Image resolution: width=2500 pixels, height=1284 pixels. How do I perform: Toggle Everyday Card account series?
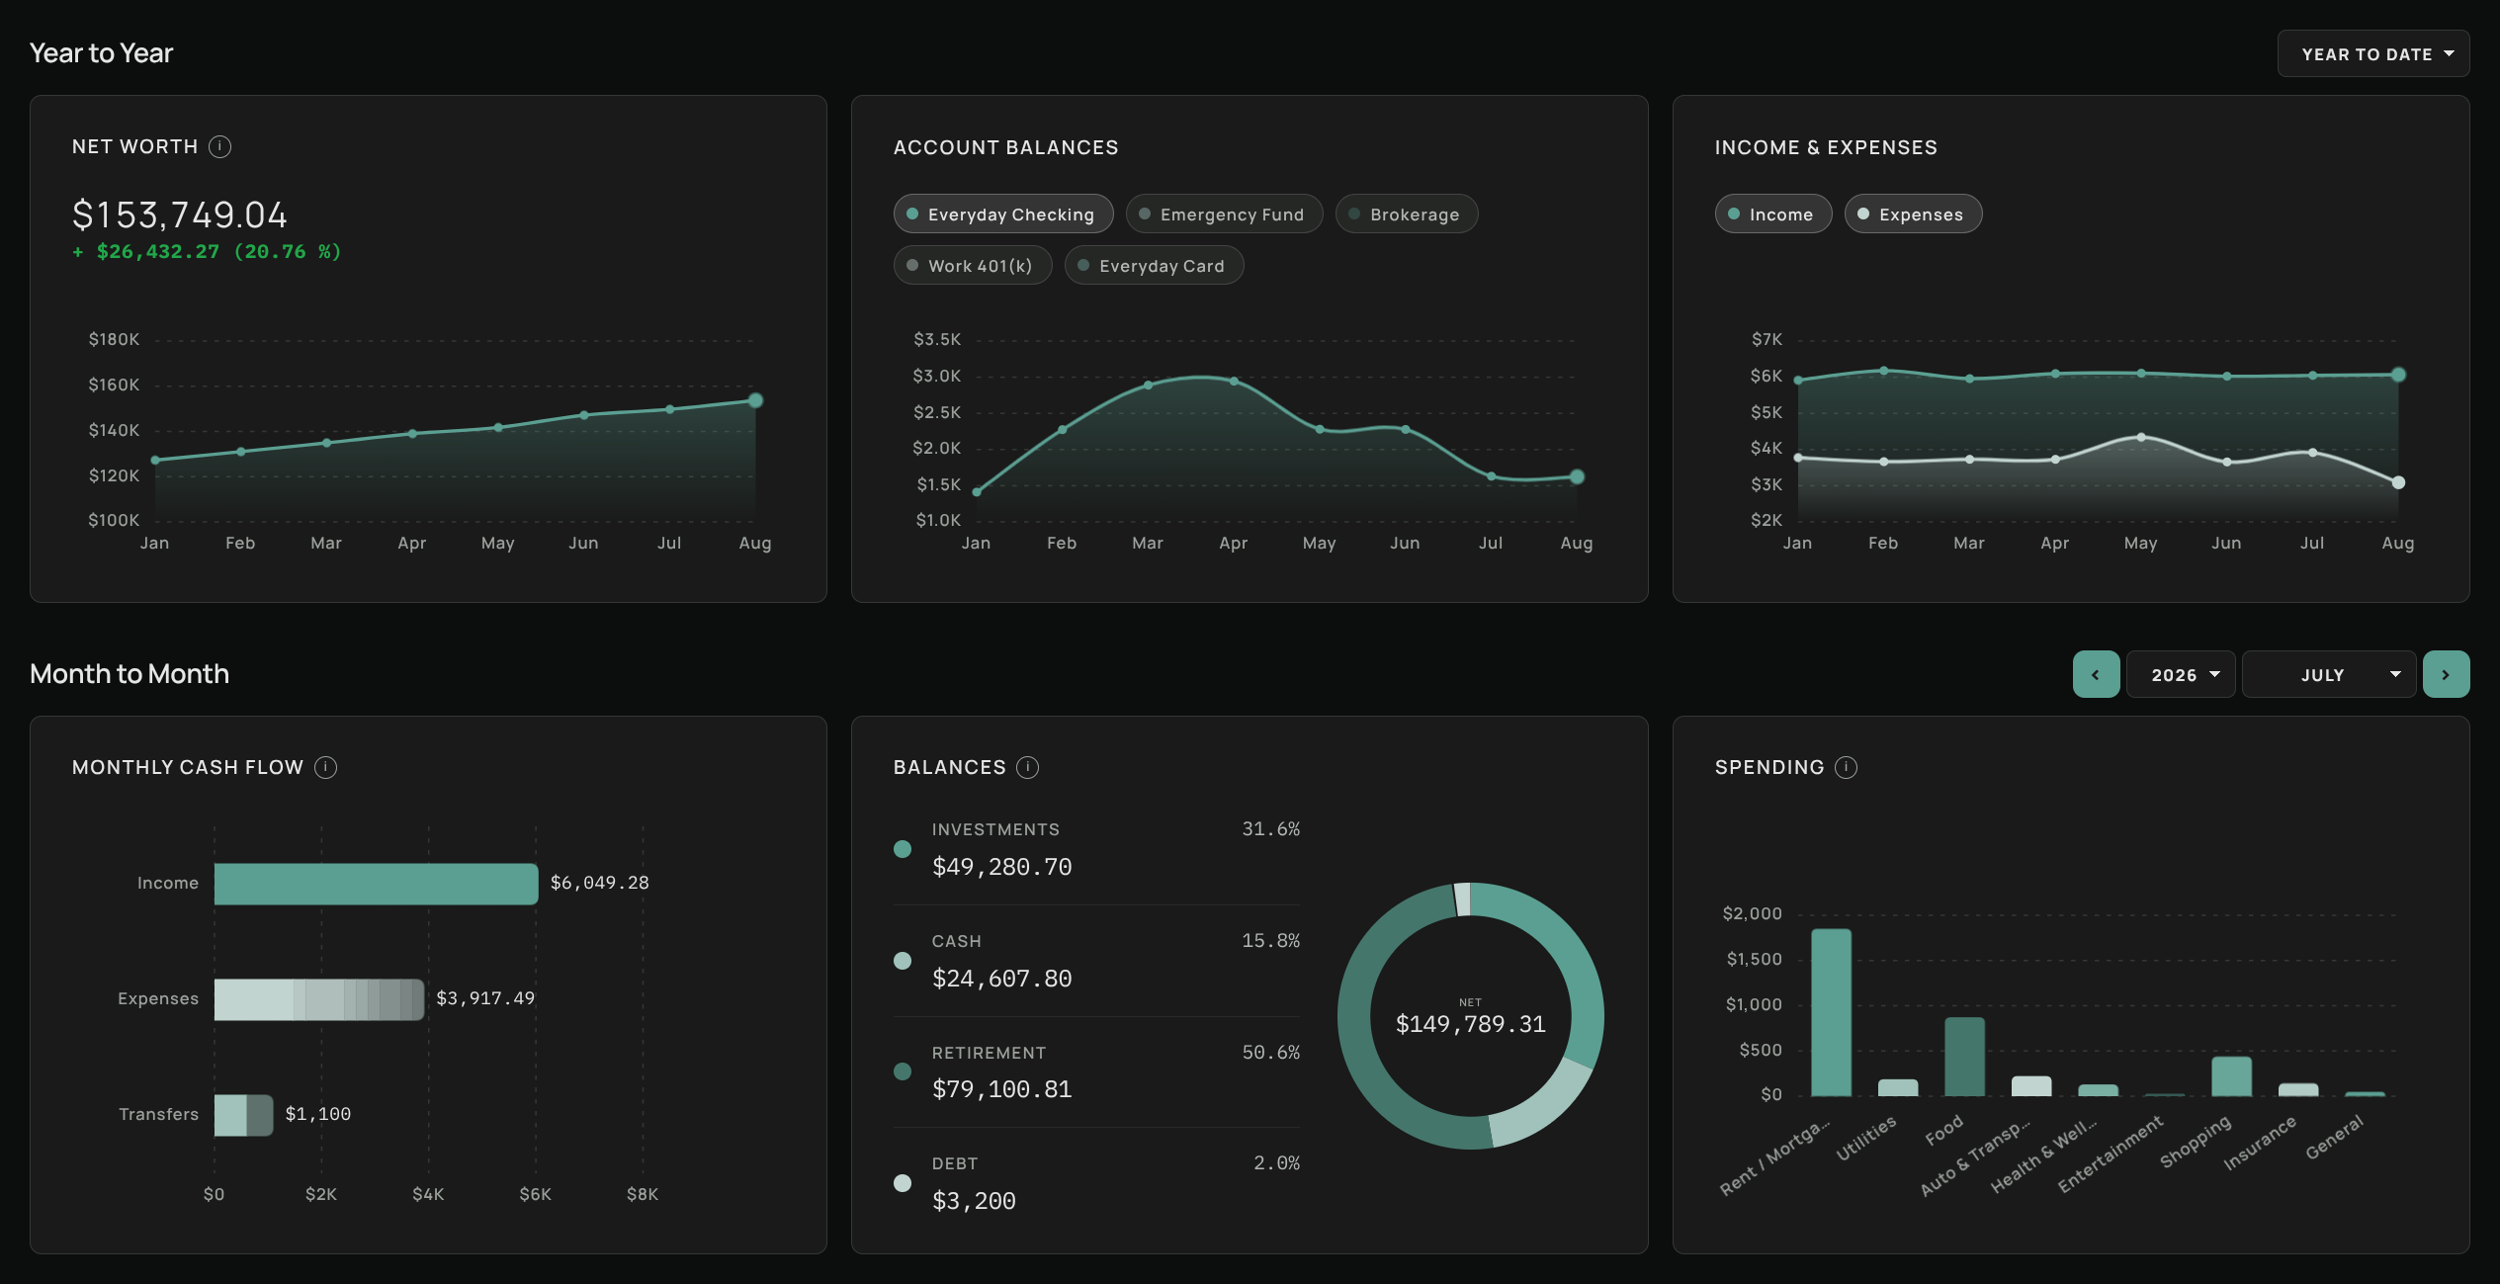pos(1153,265)
